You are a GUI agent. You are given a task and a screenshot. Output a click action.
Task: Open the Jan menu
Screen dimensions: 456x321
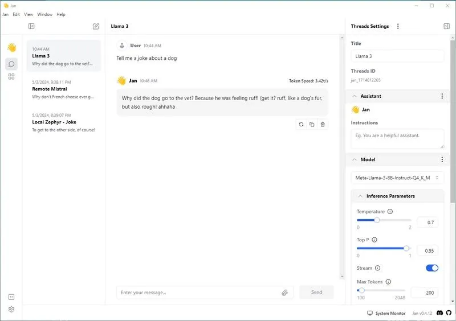(6, 14)
